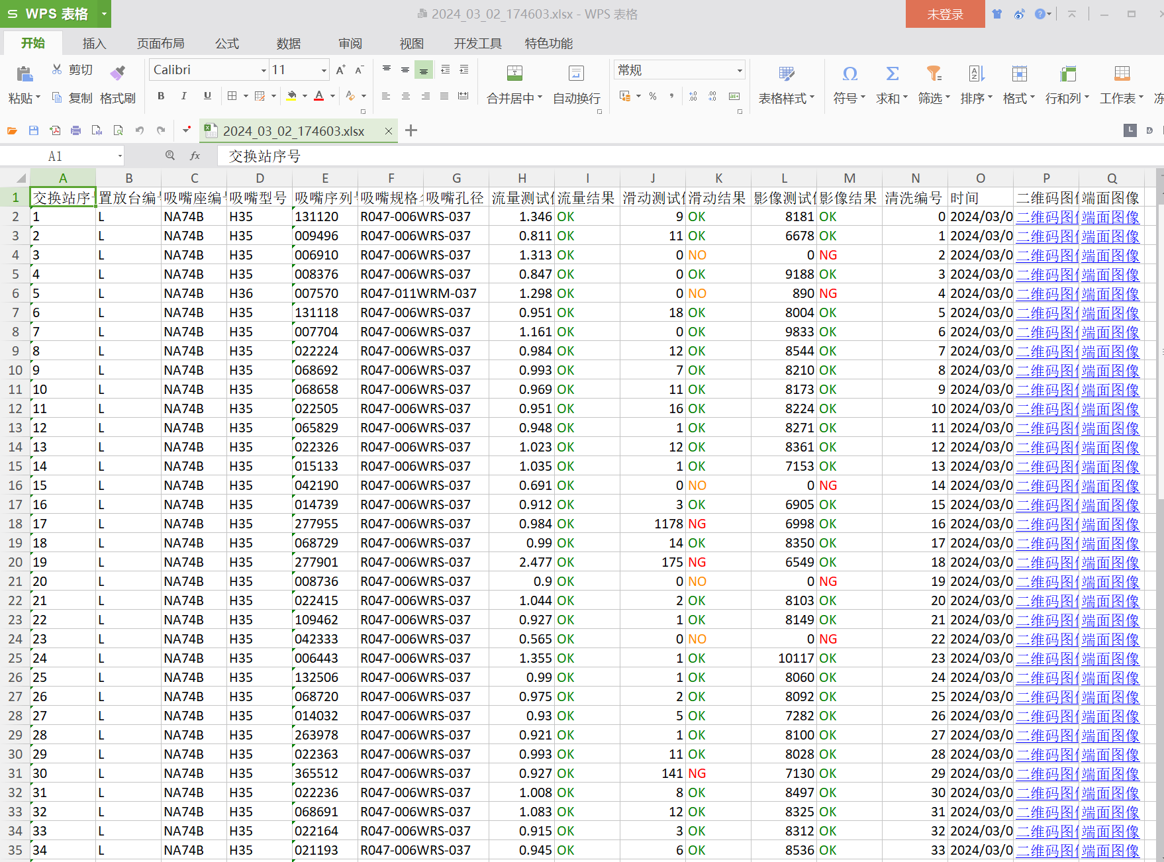This screenshot has height=862, width=1164.
Task: Click the save icon in quick access bar
Action: pyautogui.click(x=34, y=130)
